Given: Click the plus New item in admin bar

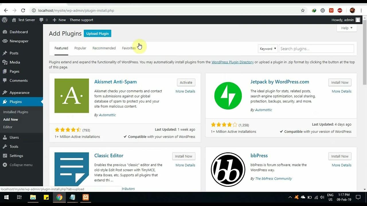Looking at the screenshot, I should [59, 20].
